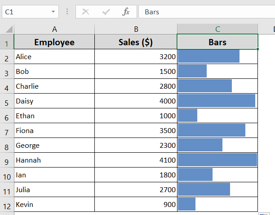Click Hannah's data bar cell
The image size is (275, 215).
(217, 160)
